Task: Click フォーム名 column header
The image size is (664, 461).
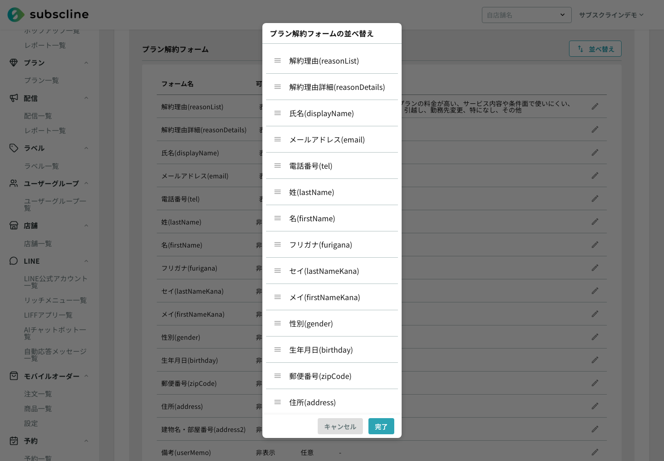Action: click(x=178, y=83)
